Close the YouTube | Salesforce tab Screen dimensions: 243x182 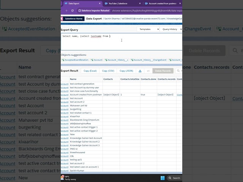click(x=140, y=3)
